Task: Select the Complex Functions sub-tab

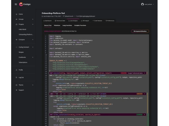Action: point(80,26)
